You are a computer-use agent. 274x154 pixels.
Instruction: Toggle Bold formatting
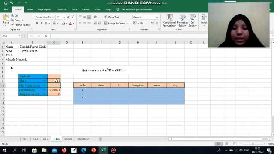[x=37, y=23]
